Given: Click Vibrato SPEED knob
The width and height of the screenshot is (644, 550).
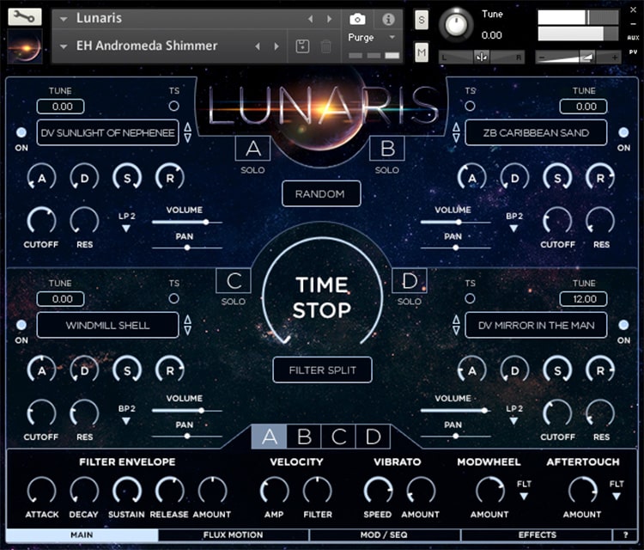Looking at the screenshot, I should click(x=378, y=491).
